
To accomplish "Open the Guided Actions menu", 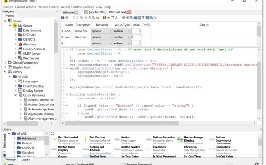I will [25, 7].
